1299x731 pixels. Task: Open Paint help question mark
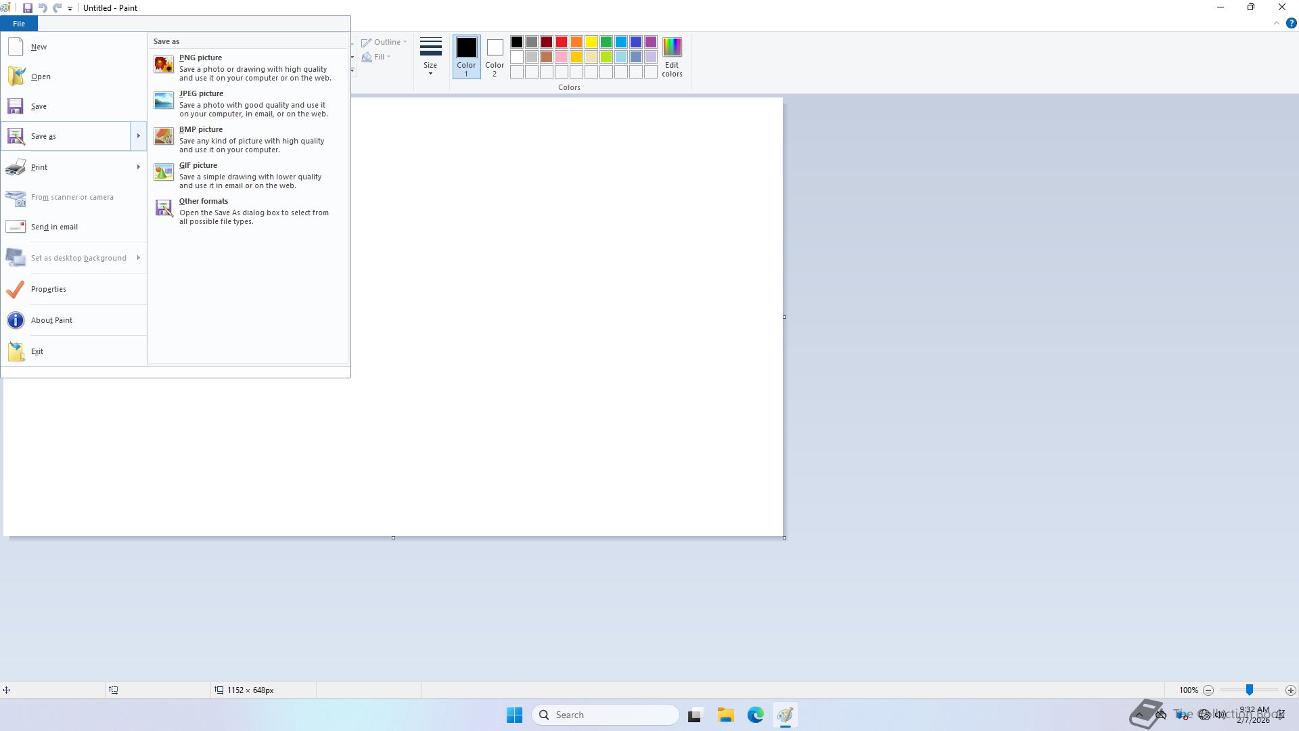click(x=1291, y=23)
